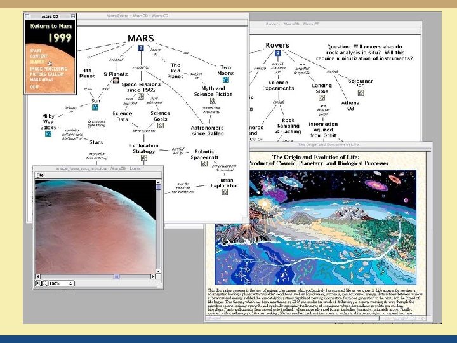This screenshot has width=457, height=343.
Task: Click the zoom-in magnifier in image window
Action: pyautogui.click(x=38, y=283)
